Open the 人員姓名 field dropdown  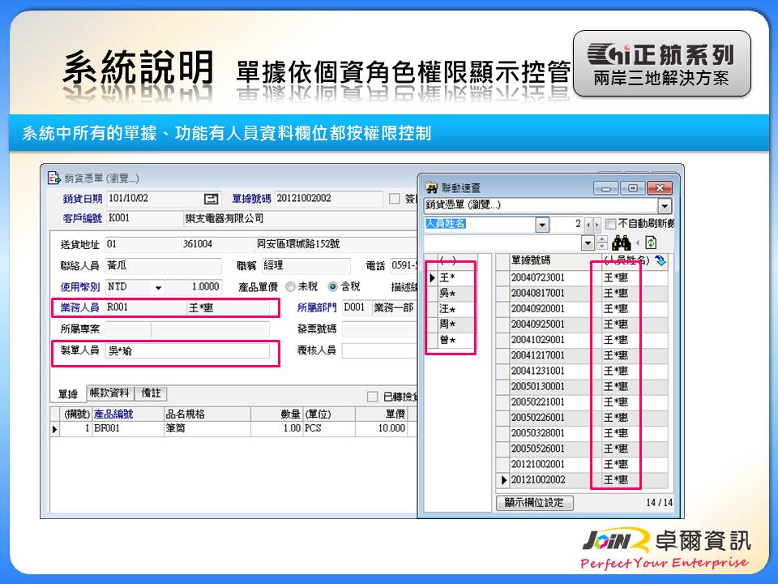pyautogui.click(x=542, y=224)
